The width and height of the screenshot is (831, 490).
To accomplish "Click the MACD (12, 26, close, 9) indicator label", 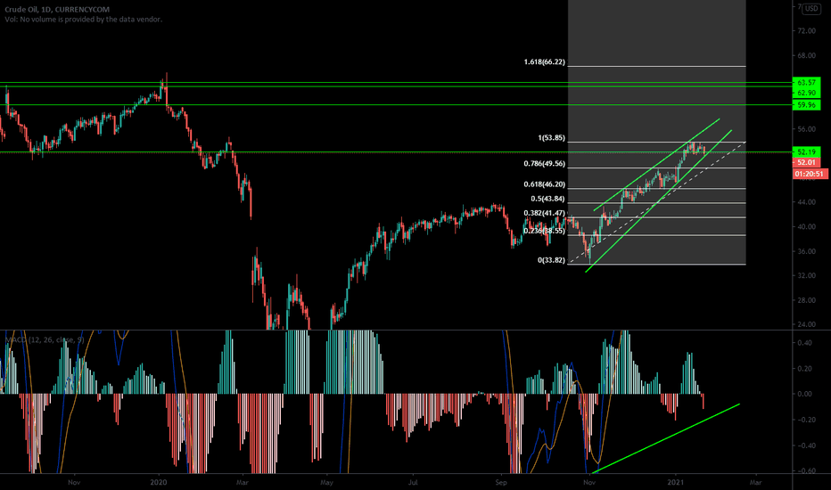I will 45,339.
